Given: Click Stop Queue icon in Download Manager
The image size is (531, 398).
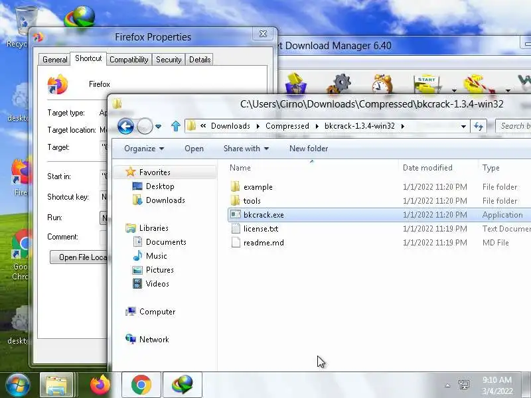Looking at the screenshot, I should (x=479, y=84).
